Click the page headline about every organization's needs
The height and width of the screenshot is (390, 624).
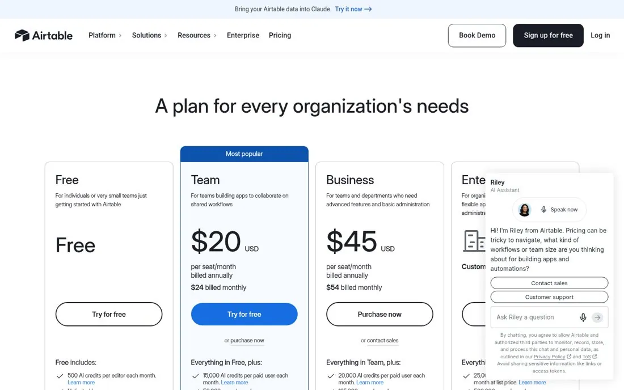click(x=311, y=106)
